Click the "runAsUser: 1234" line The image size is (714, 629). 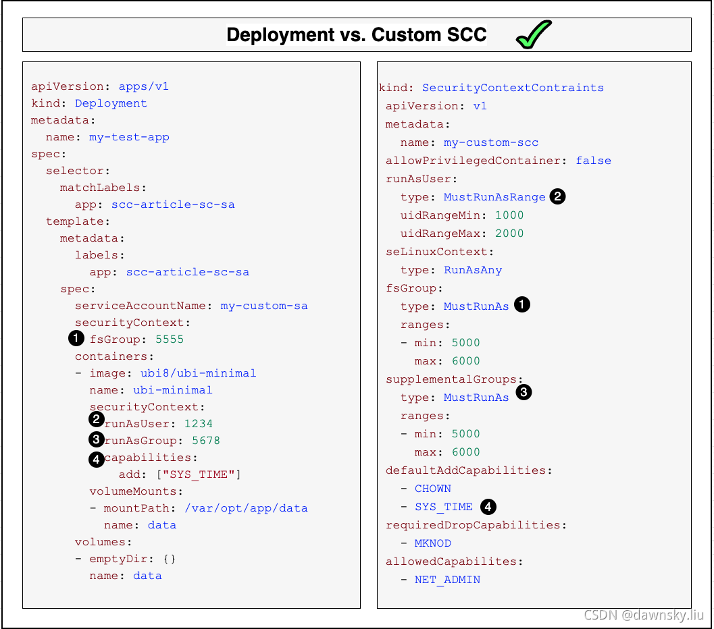pos(159,423)
